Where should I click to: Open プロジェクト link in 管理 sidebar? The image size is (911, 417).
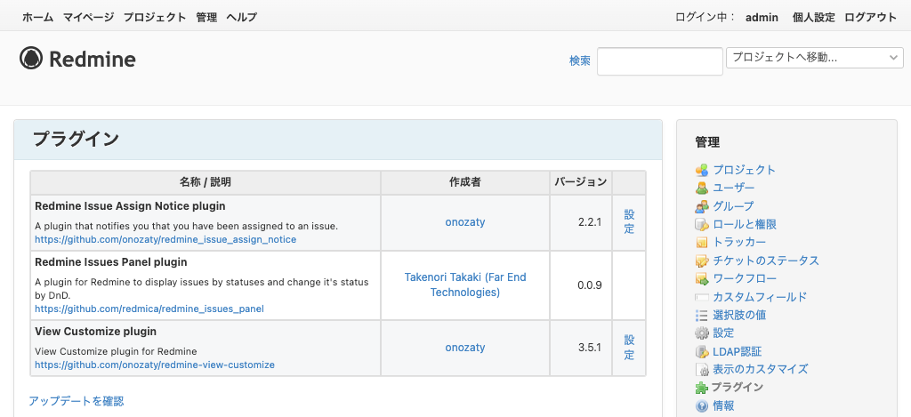pos(745,170)
